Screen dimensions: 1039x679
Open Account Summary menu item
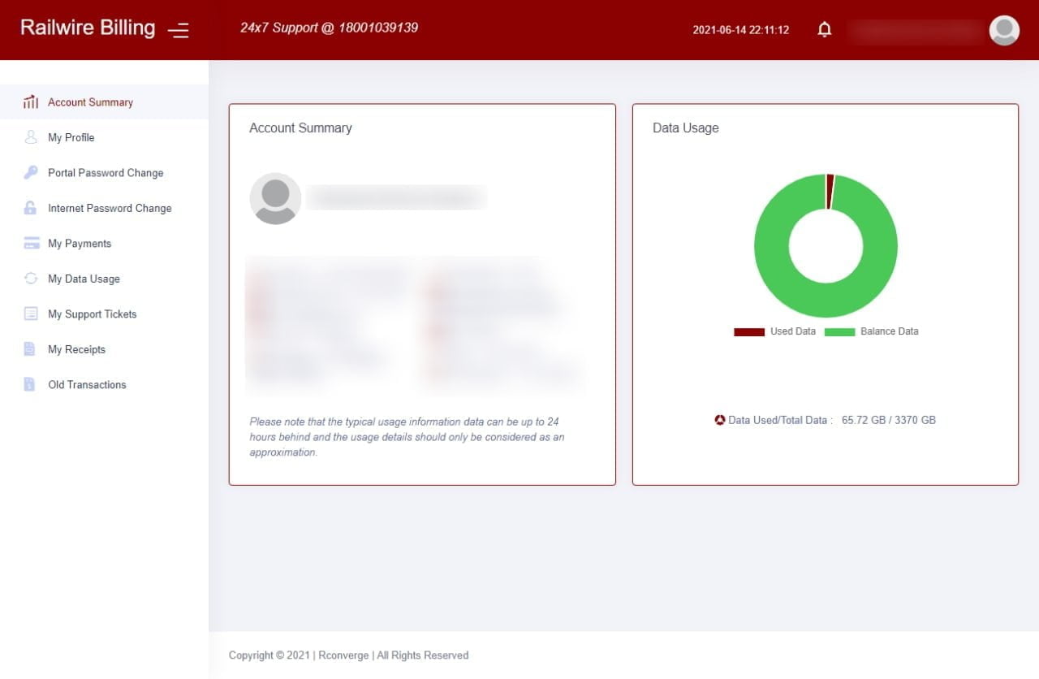point(104,102)
